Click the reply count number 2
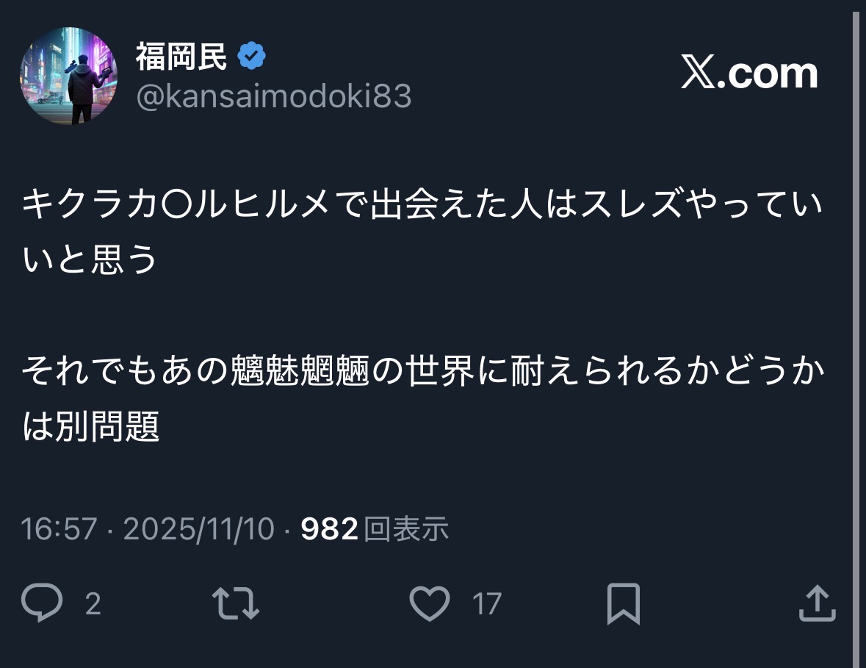The image size is (866, 668). pyautogui.click(x=93, y=604)
